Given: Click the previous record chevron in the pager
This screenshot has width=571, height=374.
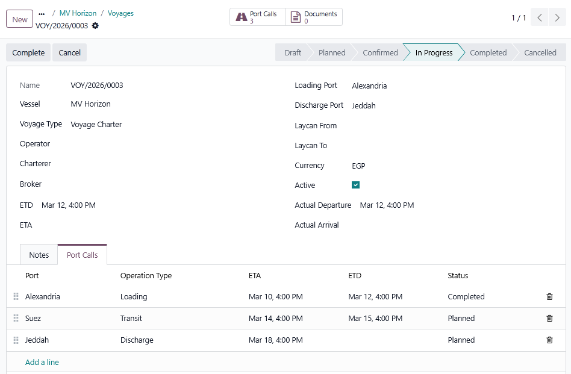Looking at the screenshot, I should click(x=539, y=17).
